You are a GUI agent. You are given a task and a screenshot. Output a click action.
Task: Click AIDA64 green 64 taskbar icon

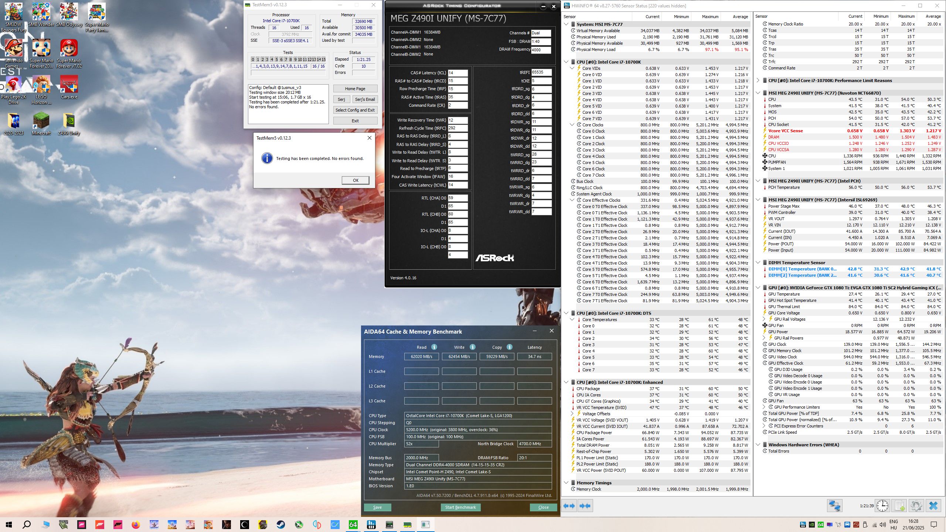pyautogui.click(x=353, y=525)
